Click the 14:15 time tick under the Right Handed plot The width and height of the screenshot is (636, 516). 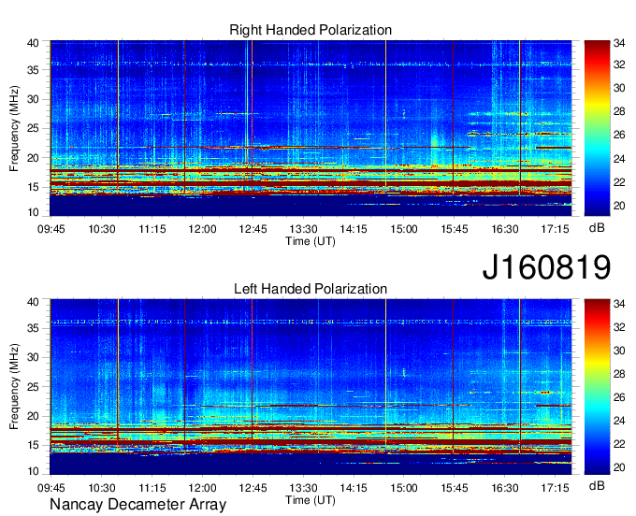354,229
